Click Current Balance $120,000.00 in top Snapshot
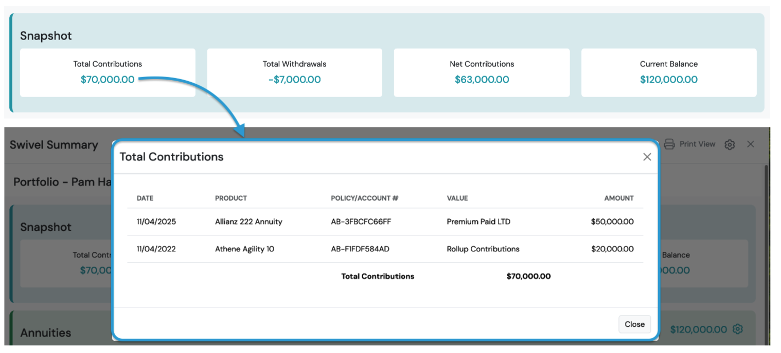The height and width of the screenshot is (353, 781). 669,80
